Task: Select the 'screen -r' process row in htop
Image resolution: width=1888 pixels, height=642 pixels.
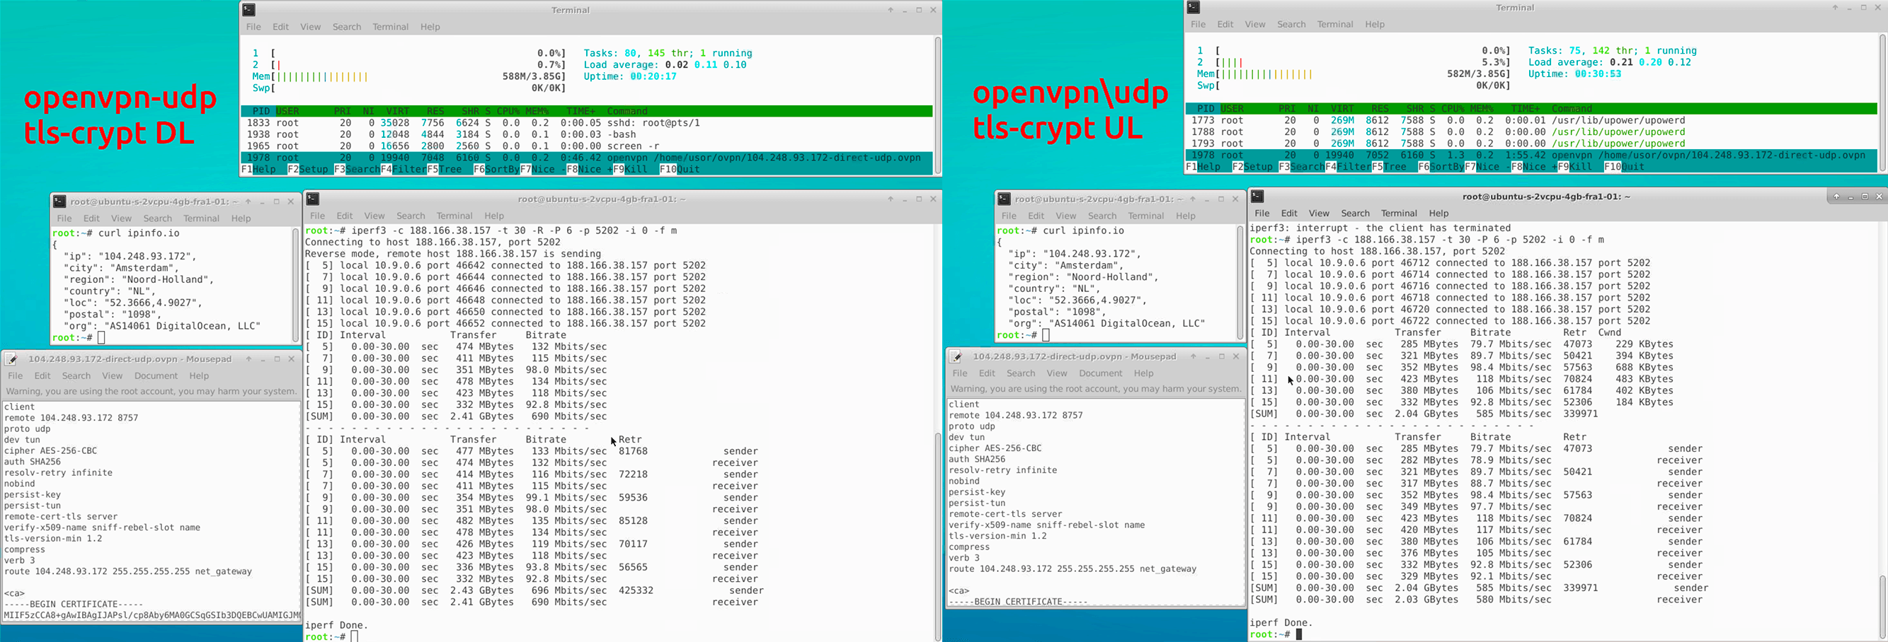Action: (x=586, y=146)
